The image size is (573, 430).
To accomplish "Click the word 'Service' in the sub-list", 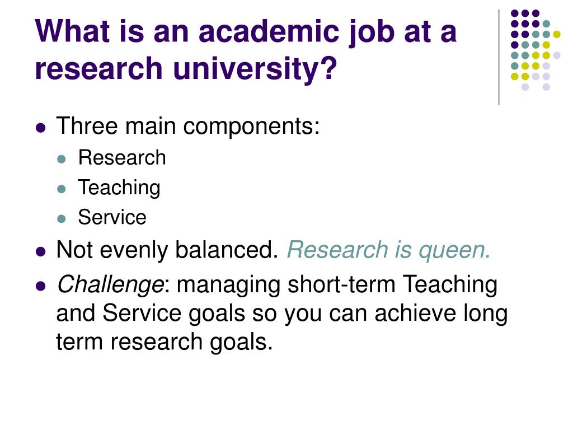I will pos(112,217).
